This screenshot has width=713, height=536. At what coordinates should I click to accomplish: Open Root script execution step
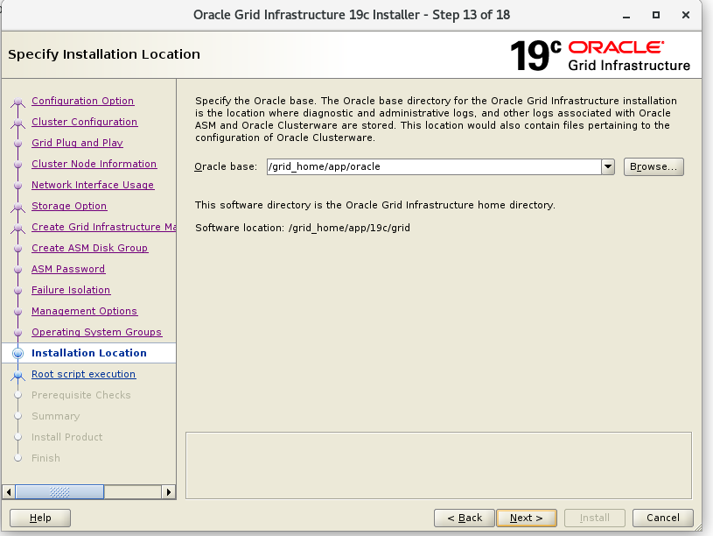tap(84, 374)
